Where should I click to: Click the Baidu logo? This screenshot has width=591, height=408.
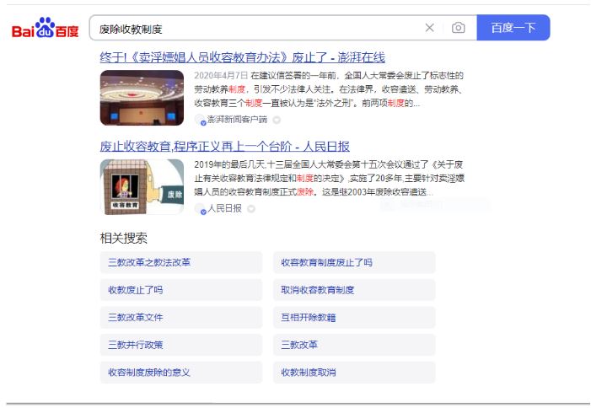46,28
